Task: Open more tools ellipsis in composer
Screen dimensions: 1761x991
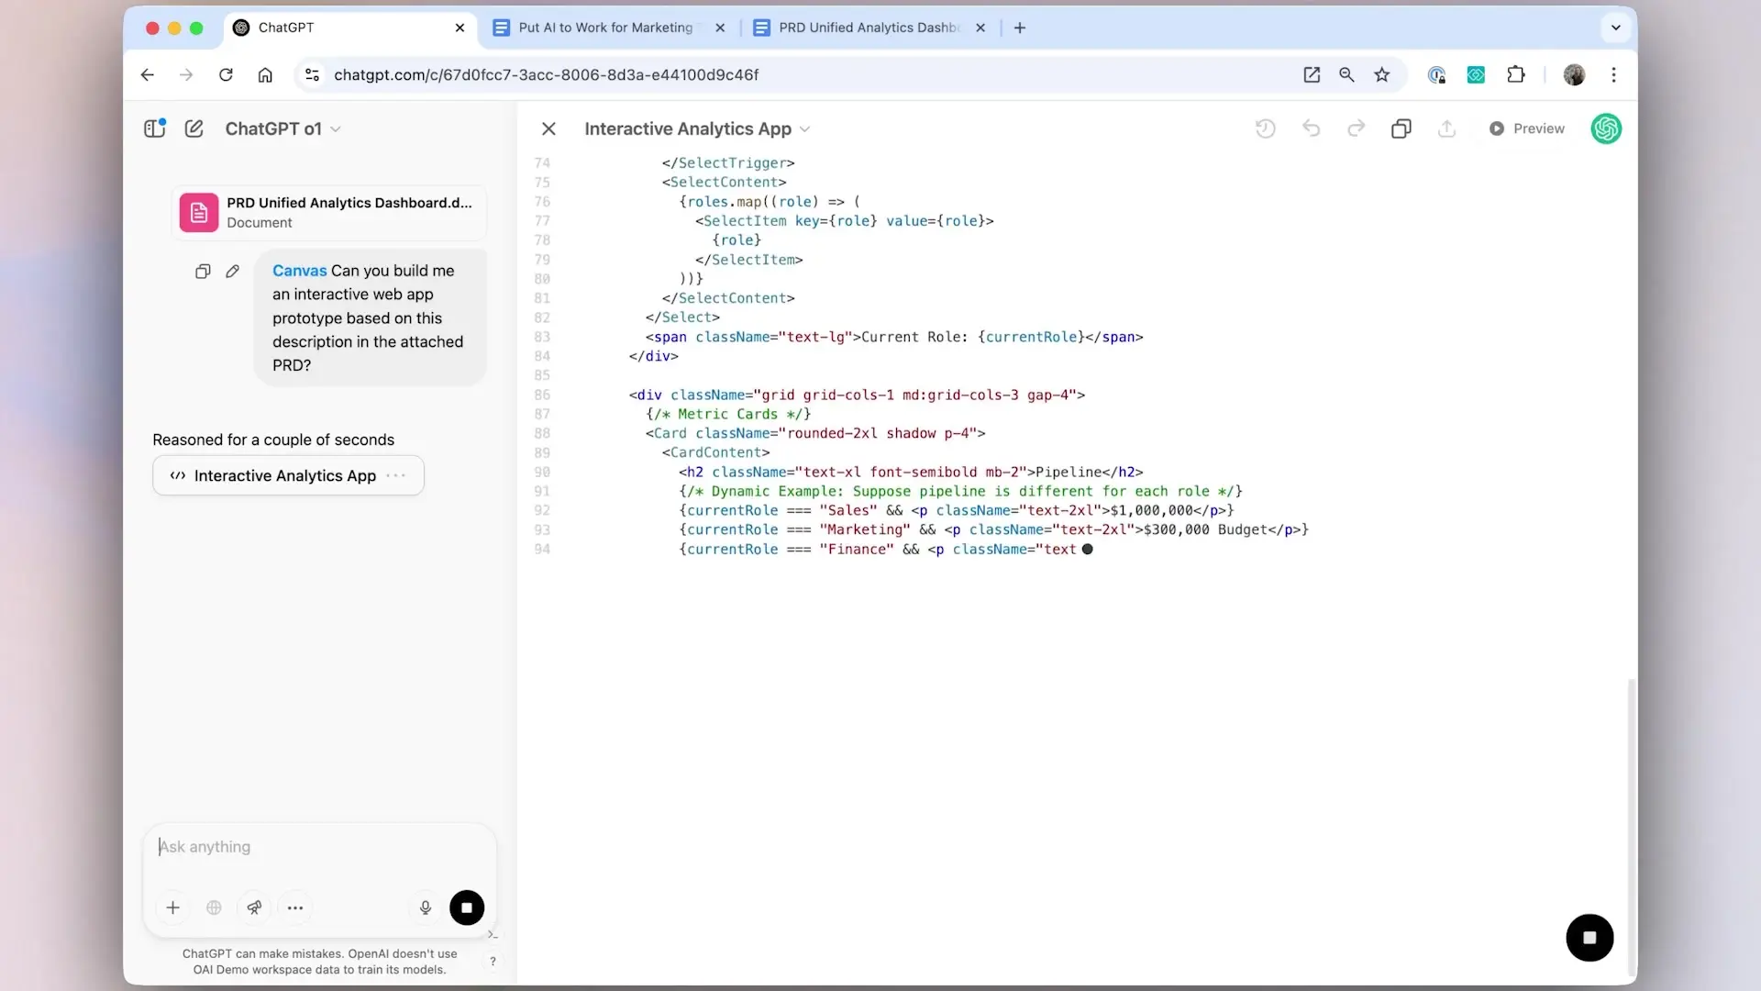Action: click(x=295, y=908)
